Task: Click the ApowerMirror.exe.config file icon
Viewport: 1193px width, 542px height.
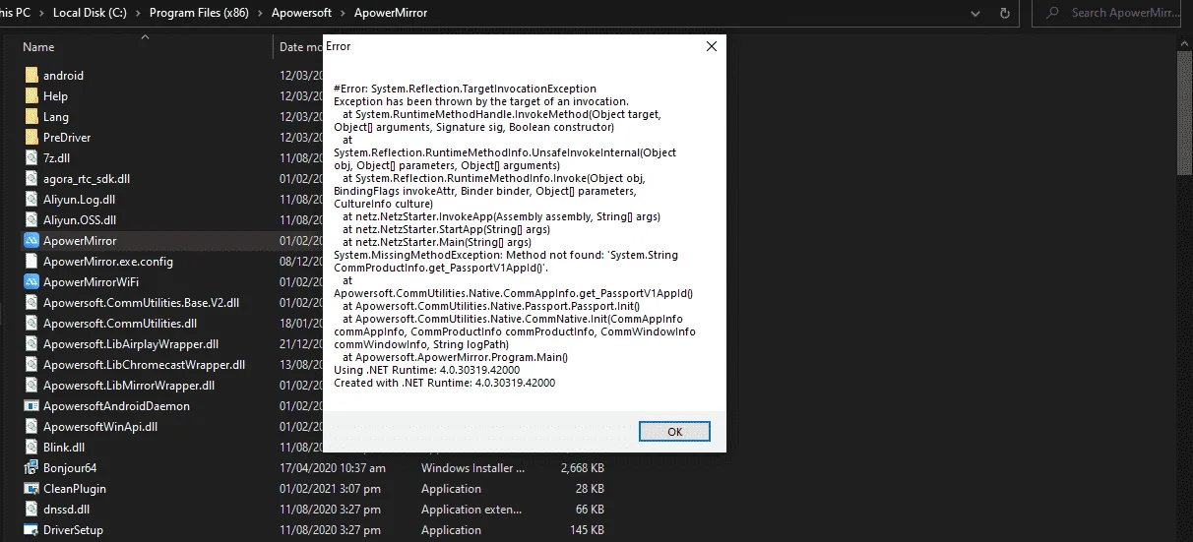Action: pos(31,261)
